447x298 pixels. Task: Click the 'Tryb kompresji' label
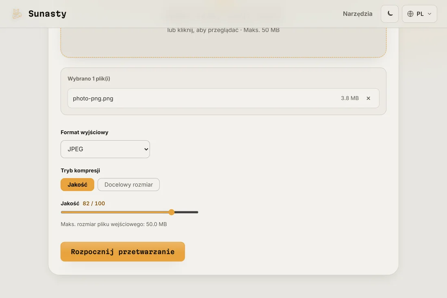(x=80, y=170)
